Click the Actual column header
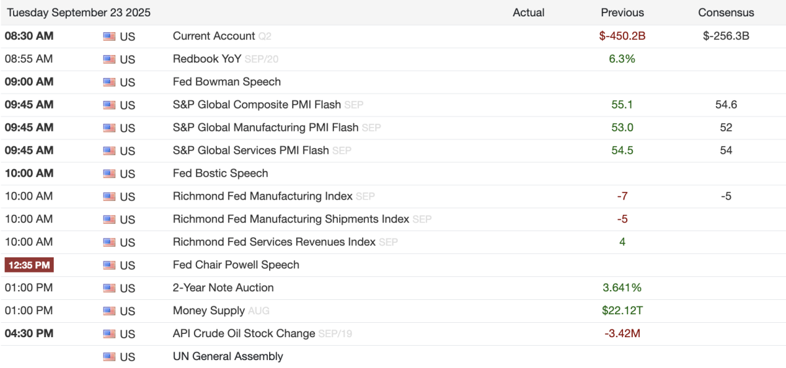 pyautogui.click(x=529, y=12)
